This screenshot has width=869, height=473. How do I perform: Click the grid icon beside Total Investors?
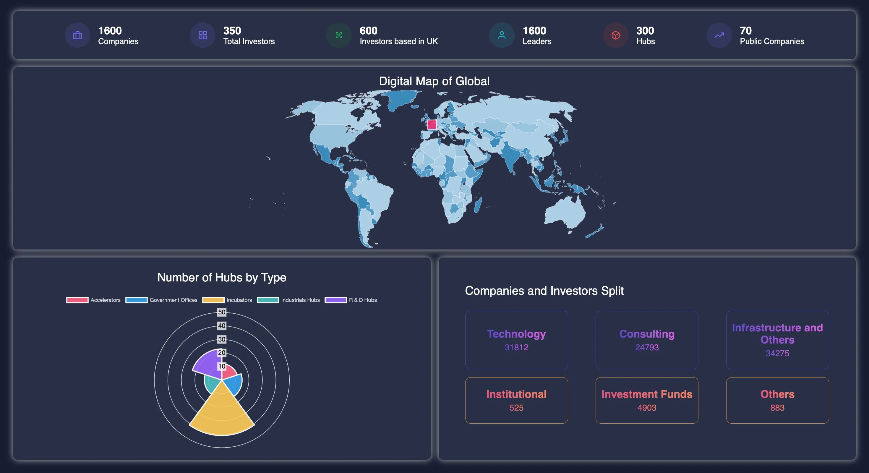pyautogui.click(x=202, y=35)
